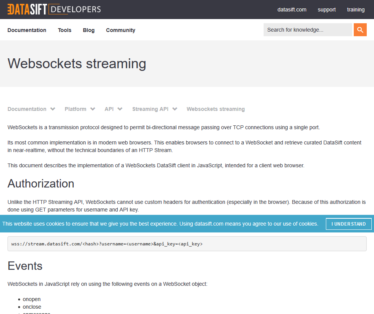Click the Documentation breadcrumb link
Screen dimensions: 374x314
[x=27, y=109]
